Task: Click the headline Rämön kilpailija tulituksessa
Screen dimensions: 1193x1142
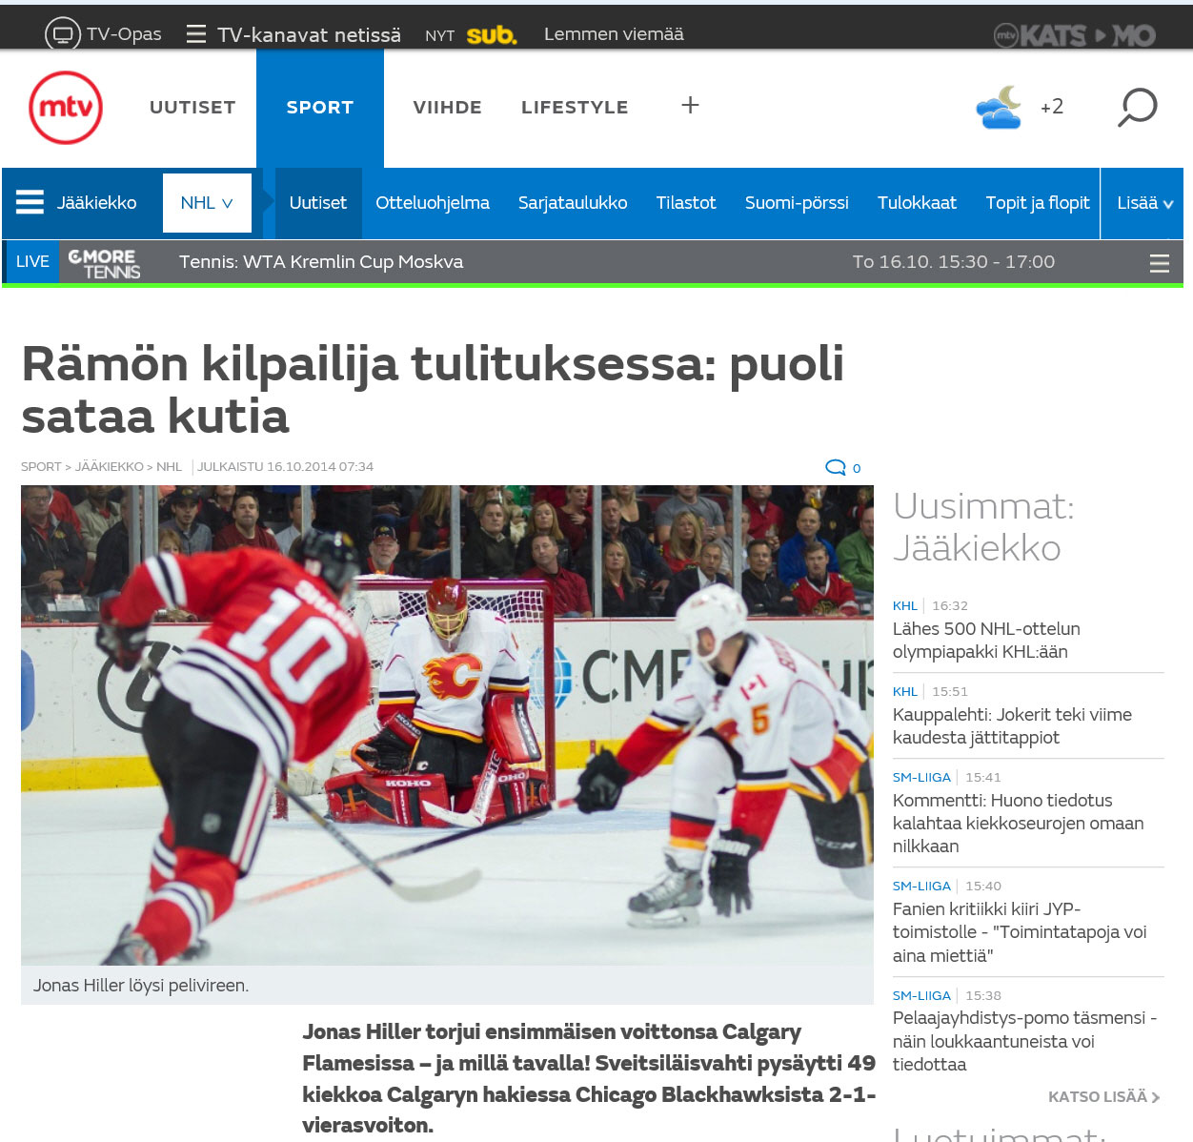Action: pyautogui.click(x=433, y=390)
